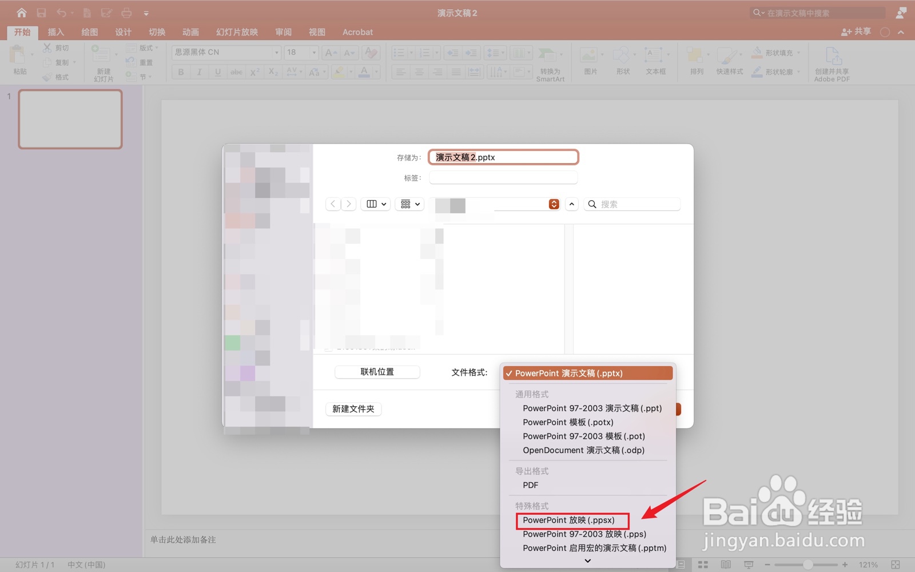The image size is (915, 572).
Task: Click the Text Box icon
Action: [653, 55]
